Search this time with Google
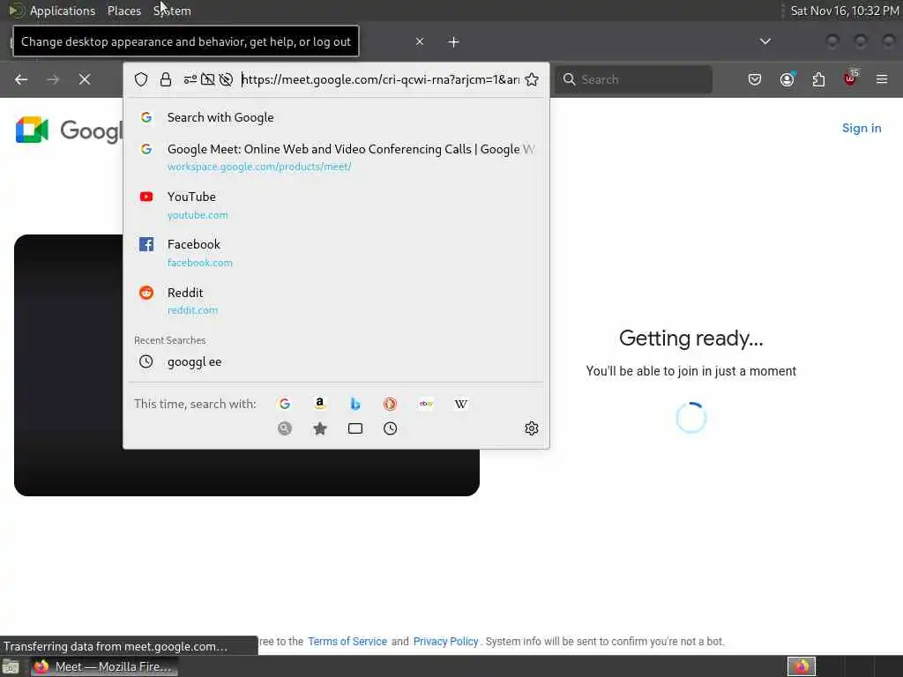903x677 pixels. click(x=285, y=404)
